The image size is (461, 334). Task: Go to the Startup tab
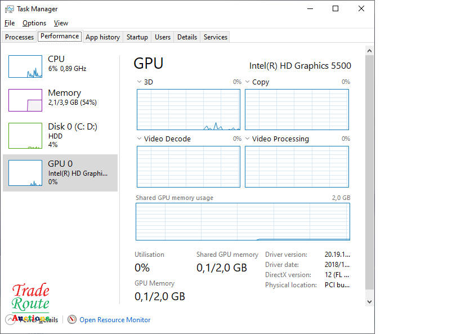point(137,37)
